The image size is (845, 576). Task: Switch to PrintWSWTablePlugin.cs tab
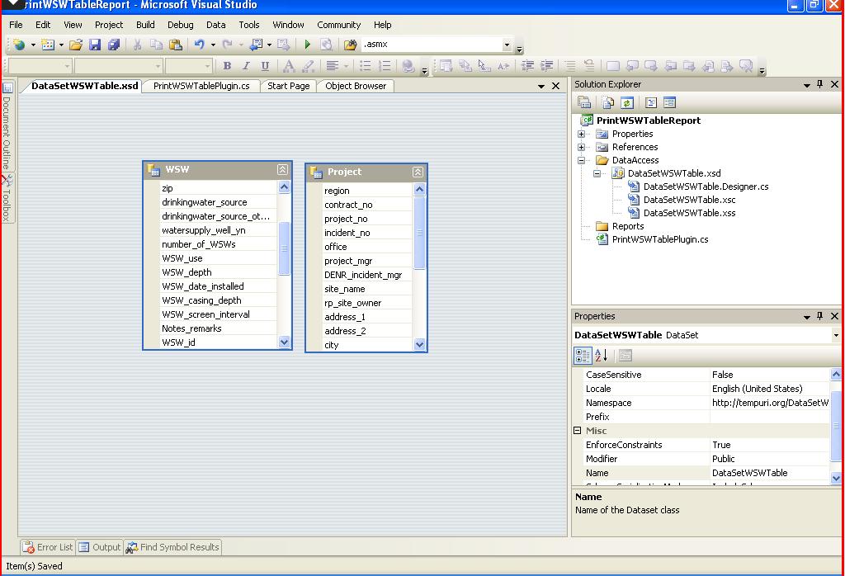(201, 86)
